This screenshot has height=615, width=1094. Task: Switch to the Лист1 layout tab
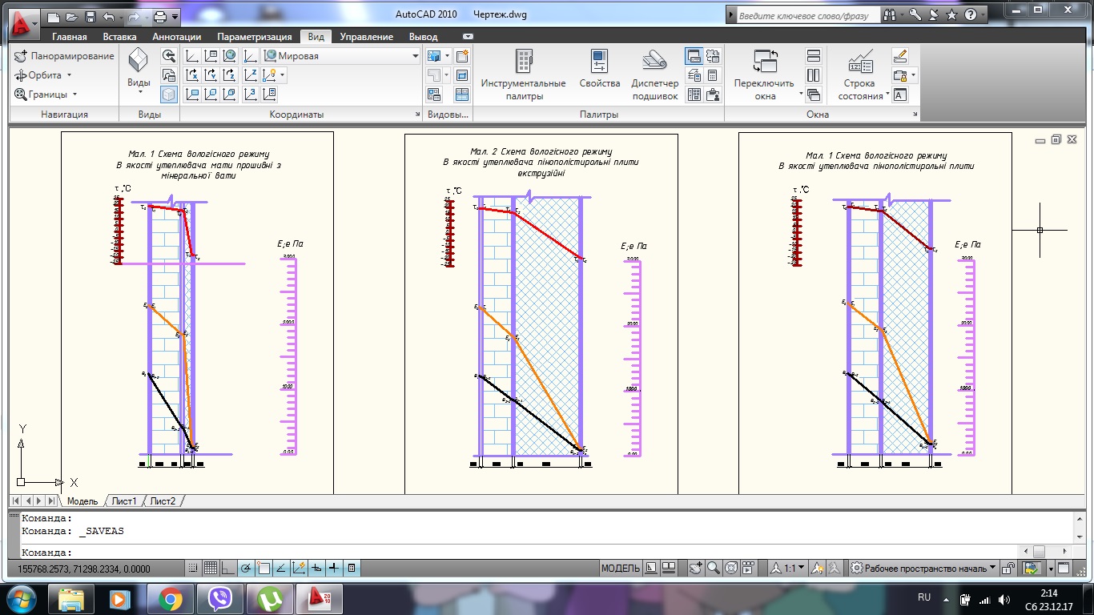coord(123,501)
